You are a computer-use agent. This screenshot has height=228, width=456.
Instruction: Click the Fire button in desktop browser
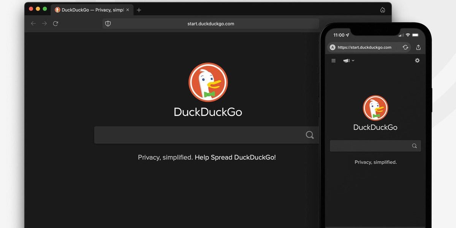pyautogui.click(x=382, y=10)
